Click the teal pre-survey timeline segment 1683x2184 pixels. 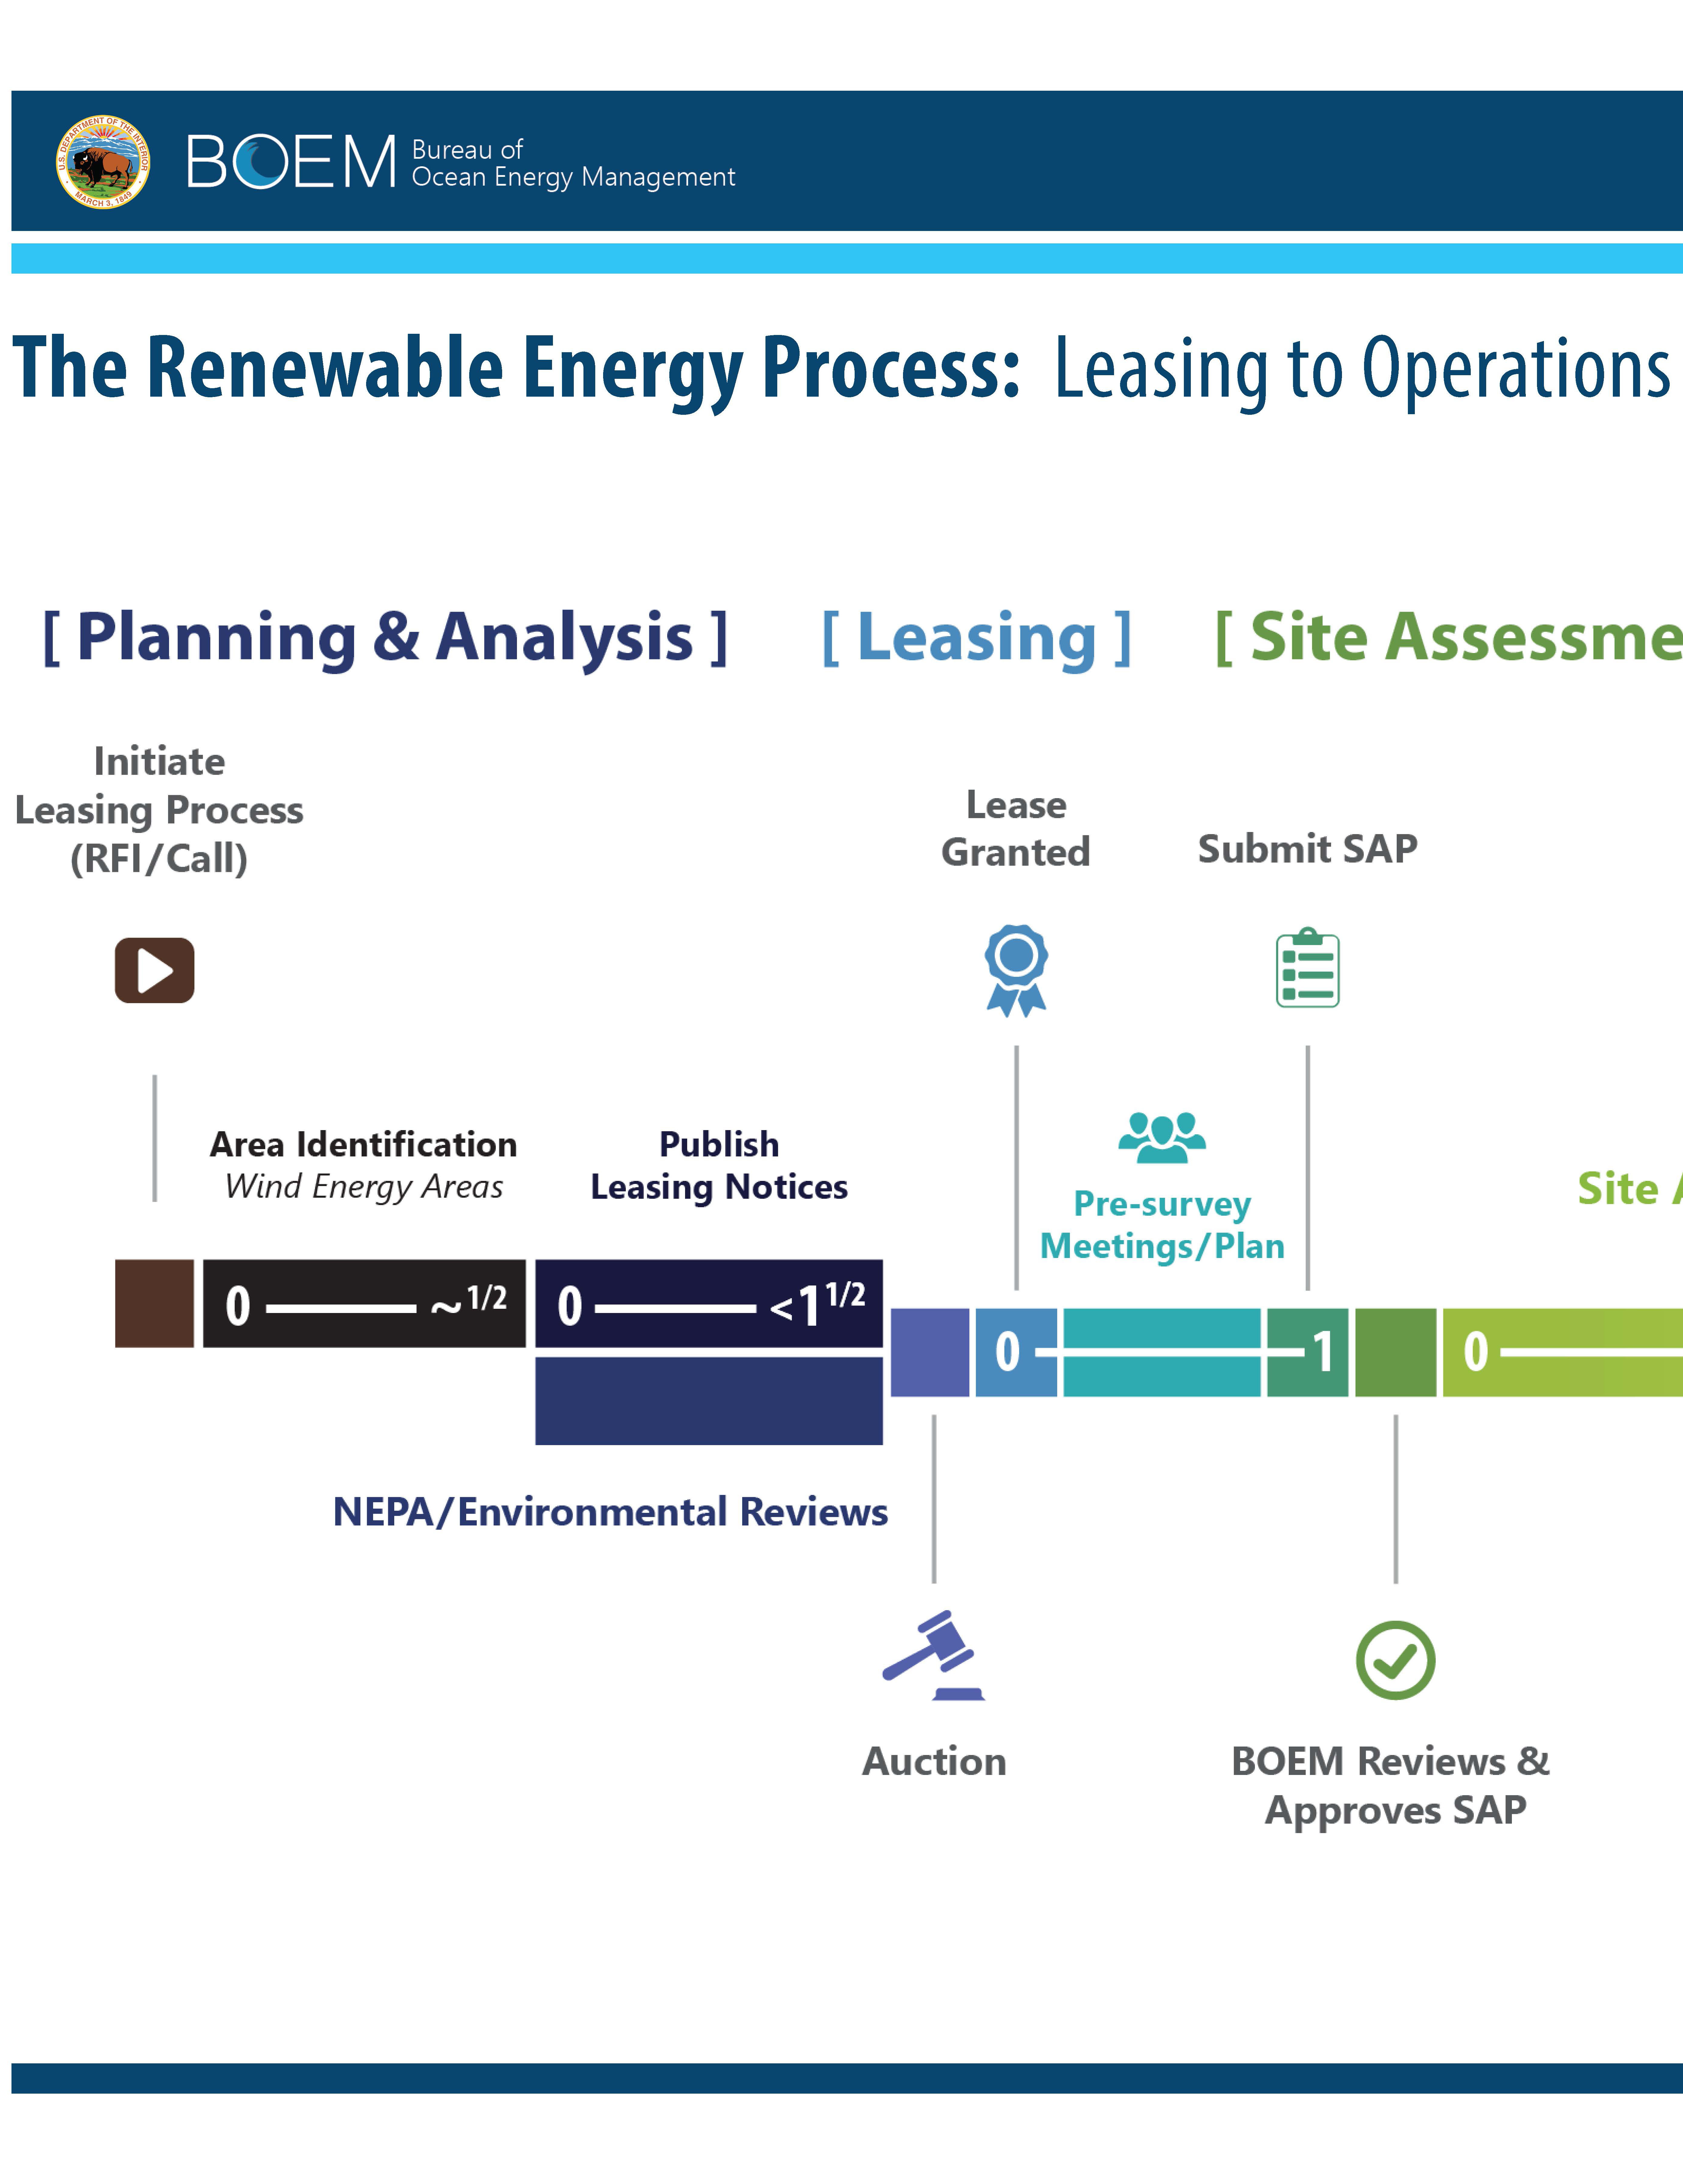click(1162, 1352)
